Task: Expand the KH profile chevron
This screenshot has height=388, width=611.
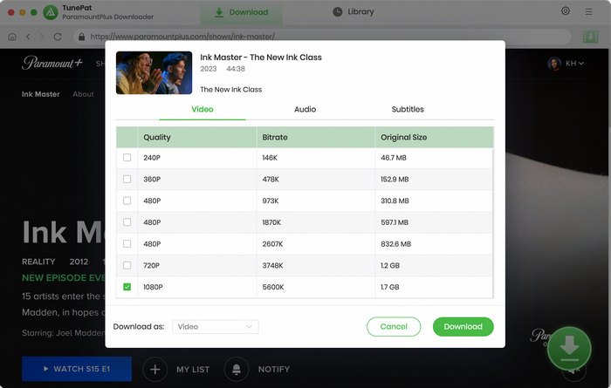Action: [x=581, y=63]
